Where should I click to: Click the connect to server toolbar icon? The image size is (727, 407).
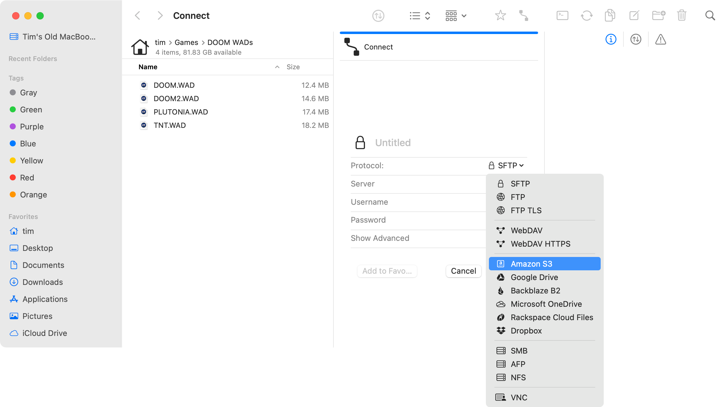[x=524, y=15]
